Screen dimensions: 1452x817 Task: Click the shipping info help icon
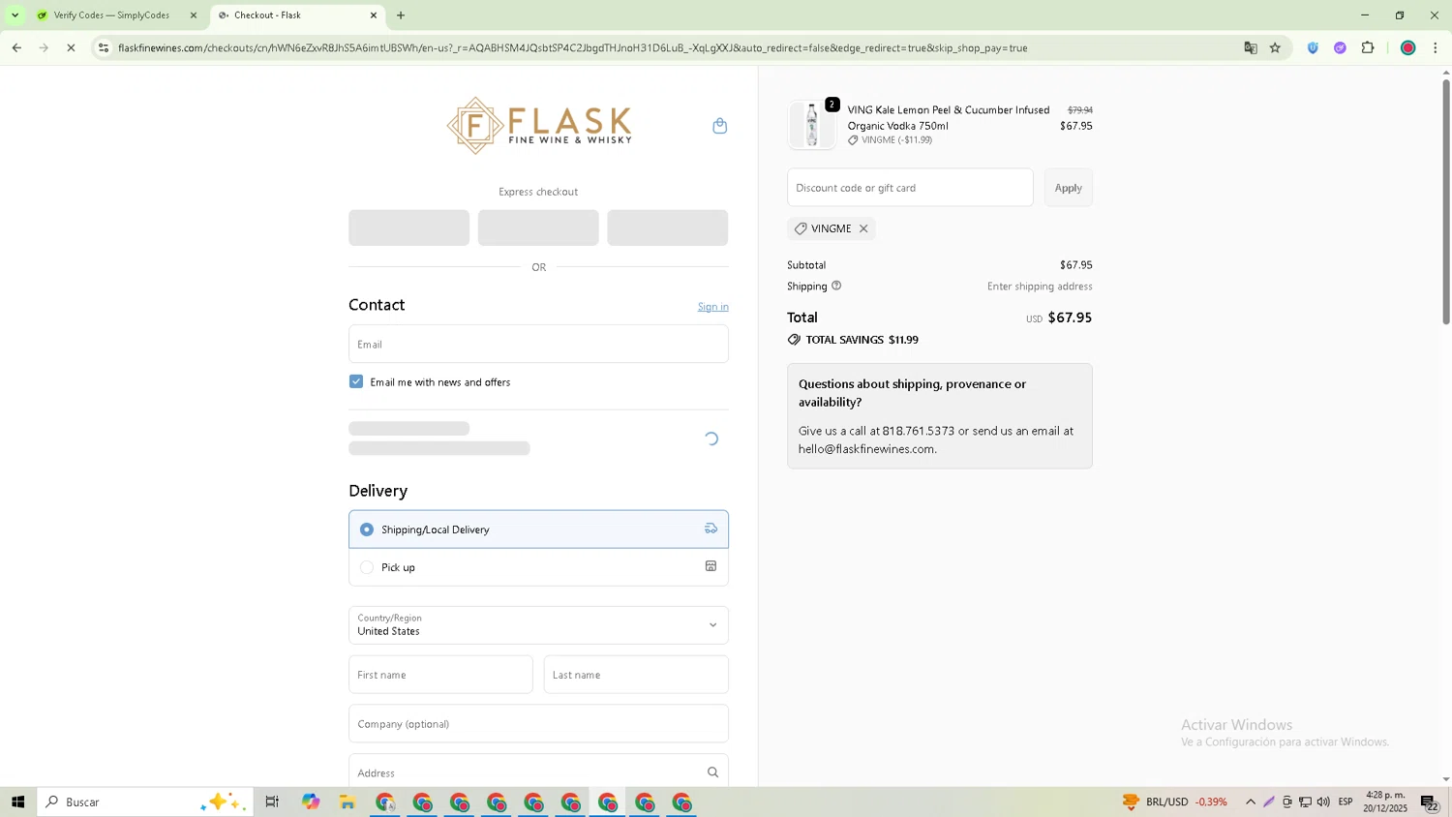point(836,286)
